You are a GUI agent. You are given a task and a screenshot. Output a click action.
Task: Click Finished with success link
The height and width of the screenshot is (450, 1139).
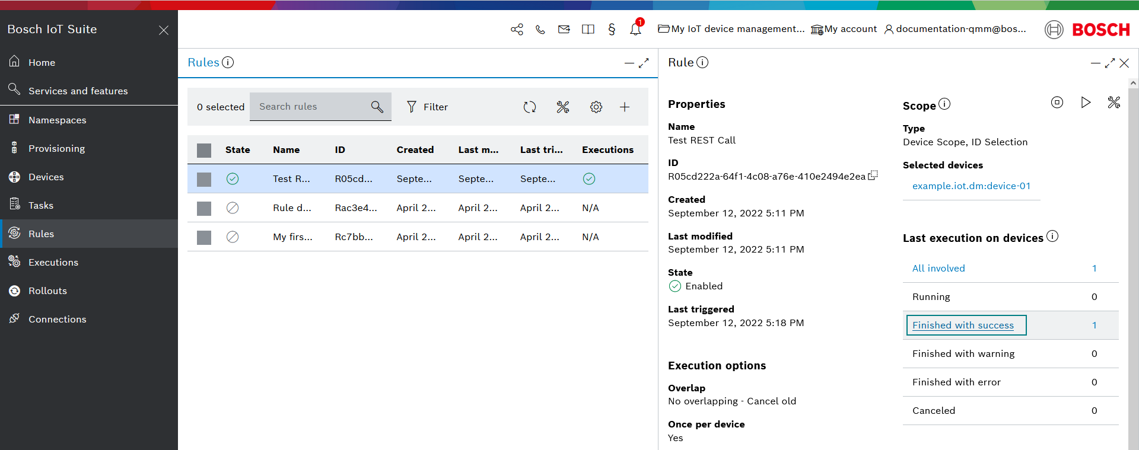coord(963,325)
